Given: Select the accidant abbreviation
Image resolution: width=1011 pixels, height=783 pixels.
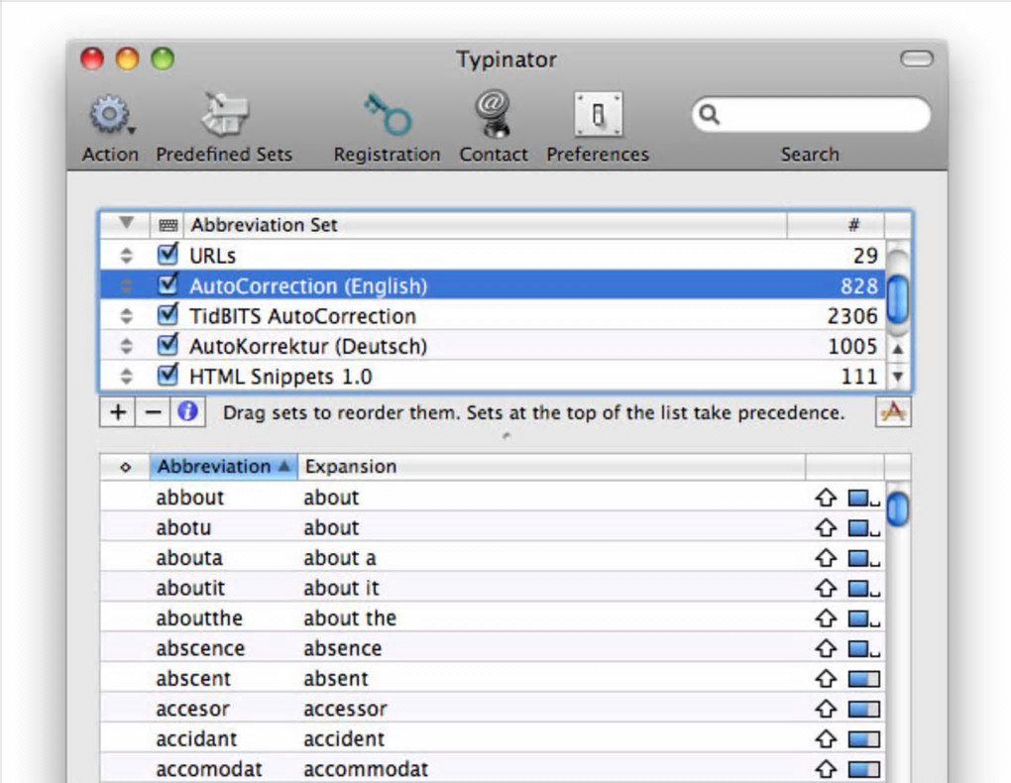Looking at the screenshot, I should (196, 739).
